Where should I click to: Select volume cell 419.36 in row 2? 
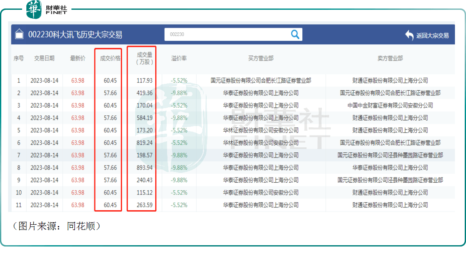click(145, 93)
